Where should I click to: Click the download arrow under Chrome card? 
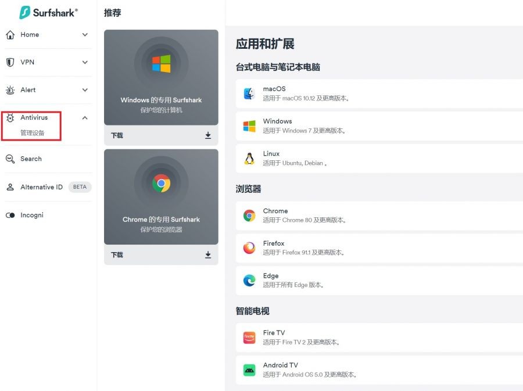208,254
